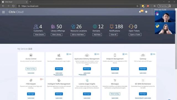Click the Endpoint Management phone icon
Viewport: 177px width, 100px height.
[115, 55]
